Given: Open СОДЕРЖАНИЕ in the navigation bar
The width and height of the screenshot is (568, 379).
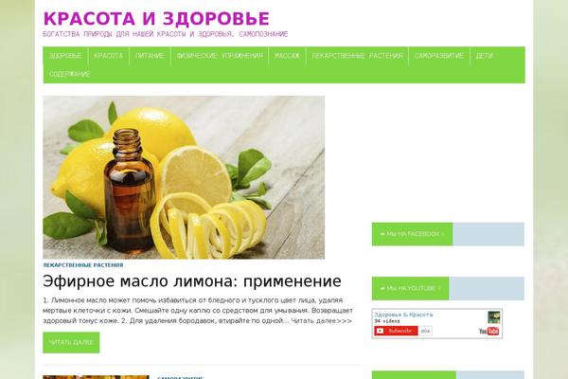Looking at the screenshot, I should (x=69, y=74).
